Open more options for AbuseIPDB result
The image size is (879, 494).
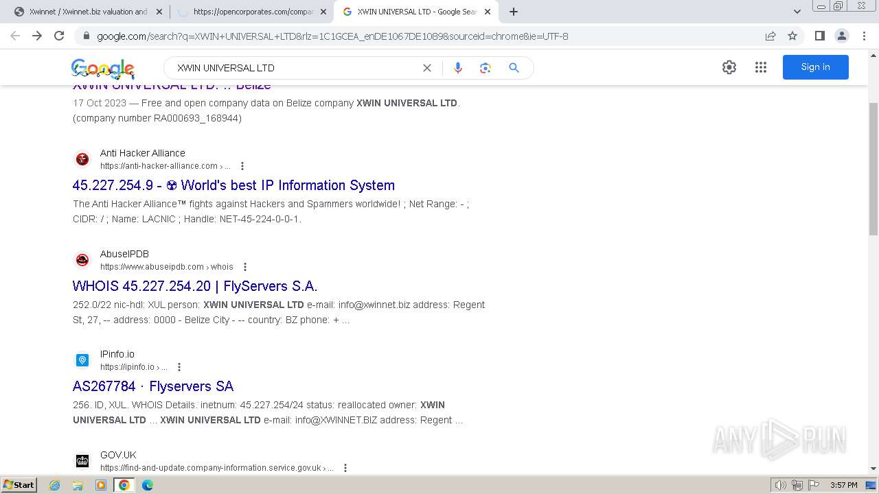(x=245, y=267)
